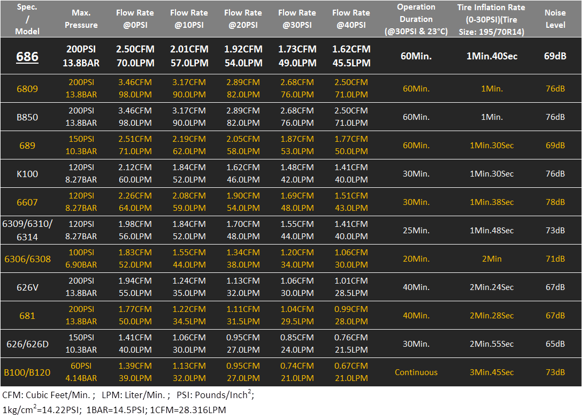Click the Continuous duration cell for B100/B120
The width and height of the screenshot is (582, 419).
416,372
